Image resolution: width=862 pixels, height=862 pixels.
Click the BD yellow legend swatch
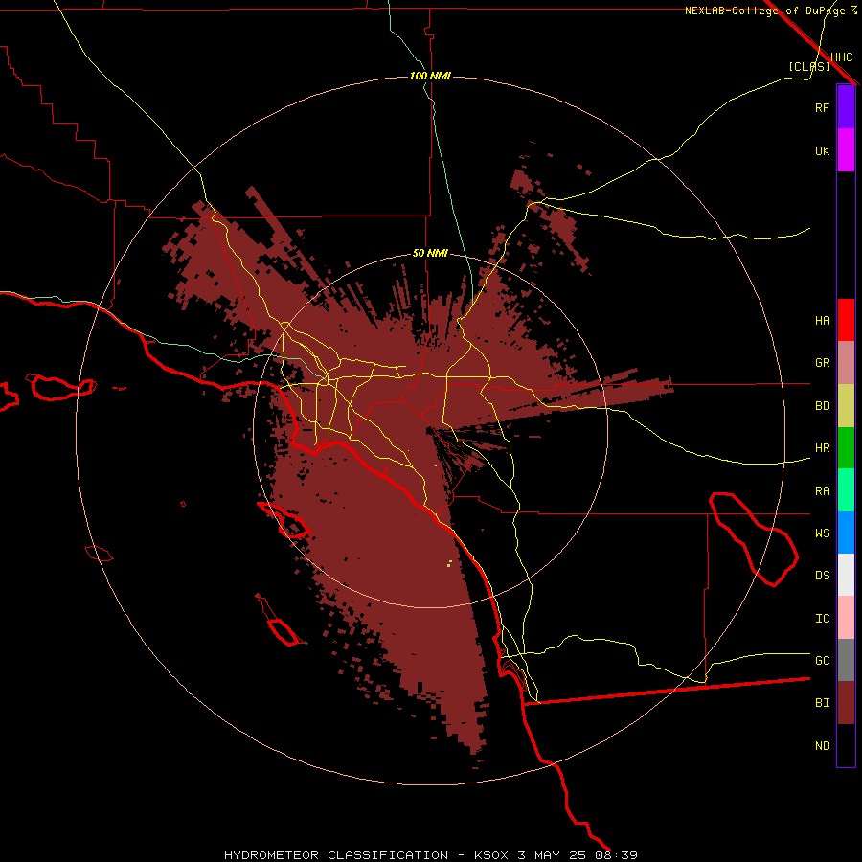tap(846, 406)
